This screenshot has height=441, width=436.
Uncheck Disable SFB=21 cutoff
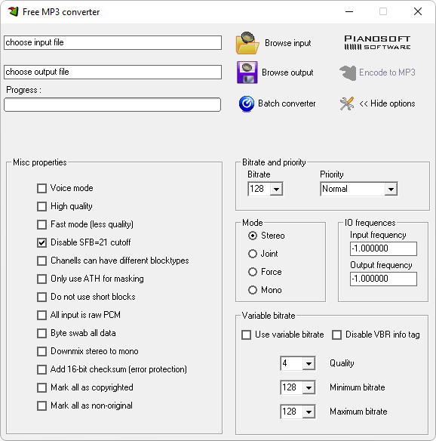pyautogui.click(x=41, y=242)
